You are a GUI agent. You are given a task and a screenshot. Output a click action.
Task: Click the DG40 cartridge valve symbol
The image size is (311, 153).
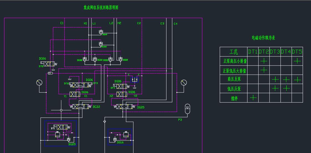[101, 32]
